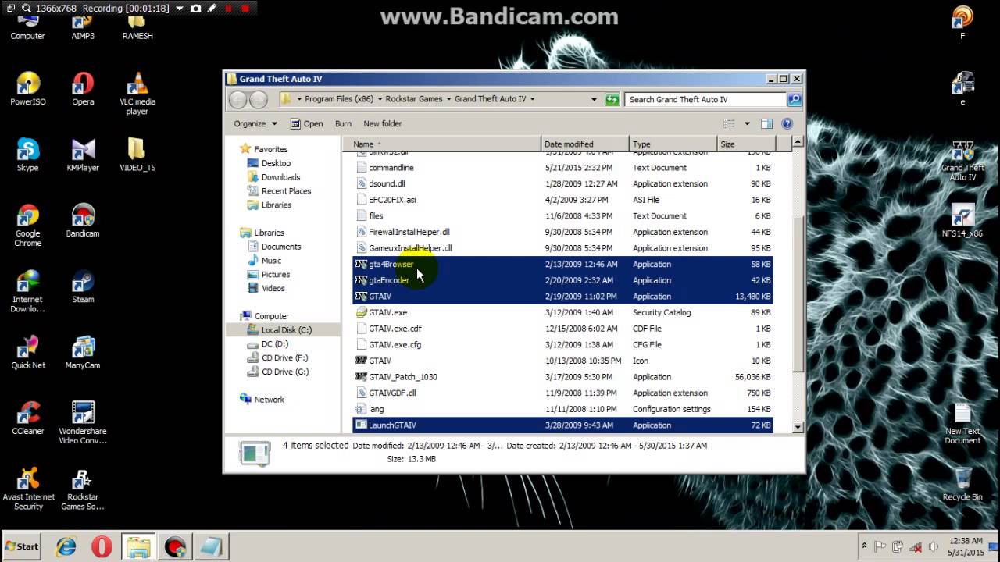Expand Program Files (x86) breadcrumb arrow

tap(380, 99)
